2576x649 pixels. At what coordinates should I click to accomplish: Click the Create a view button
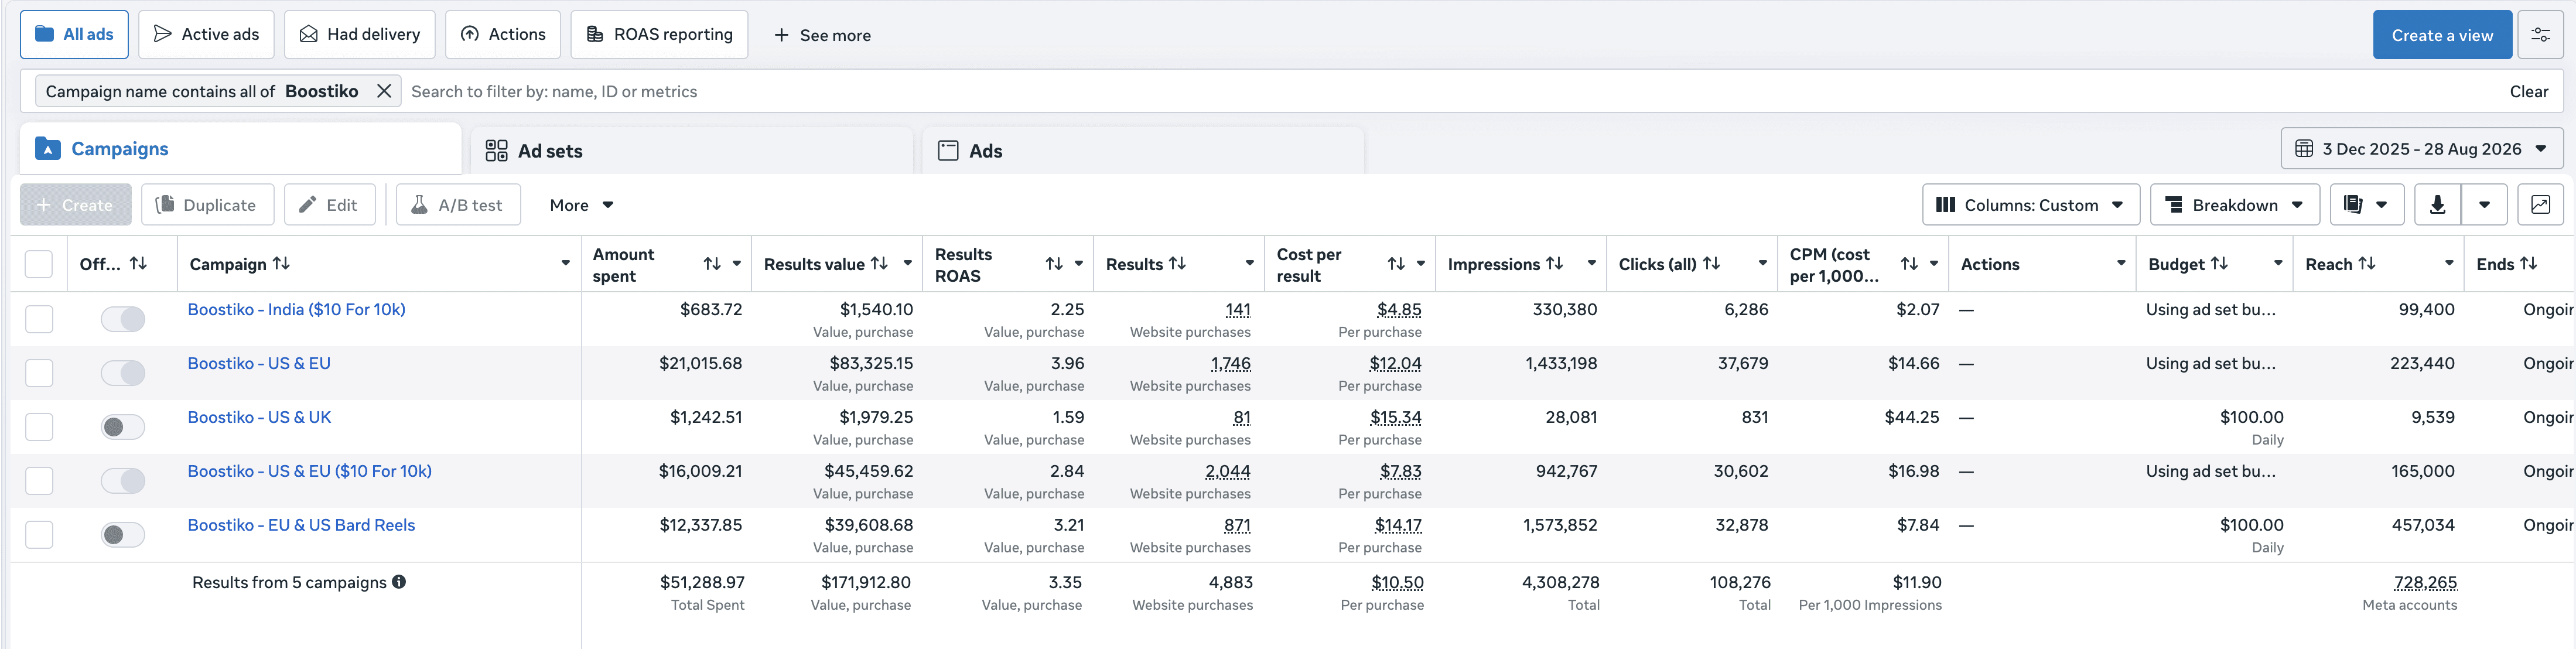2442,35
